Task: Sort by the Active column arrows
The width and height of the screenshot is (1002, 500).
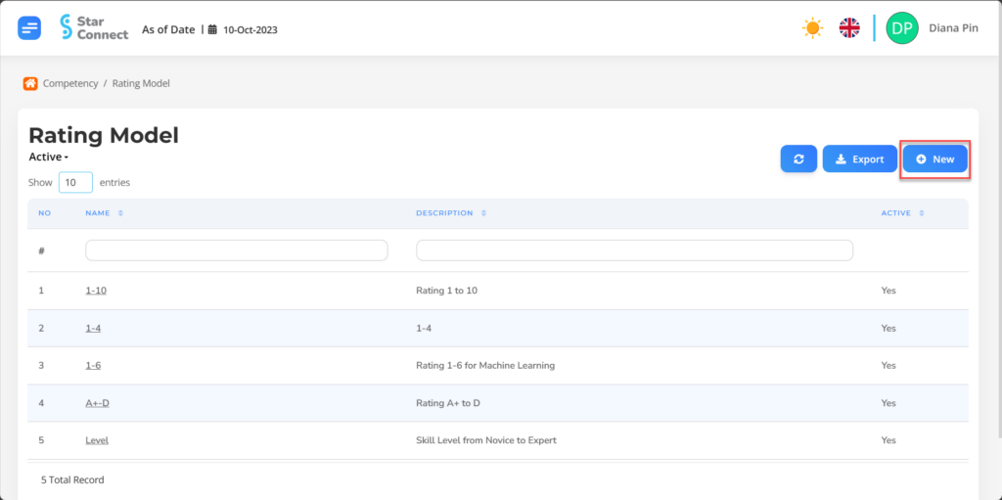Action: pyautogui.click(x=921, y=213)
